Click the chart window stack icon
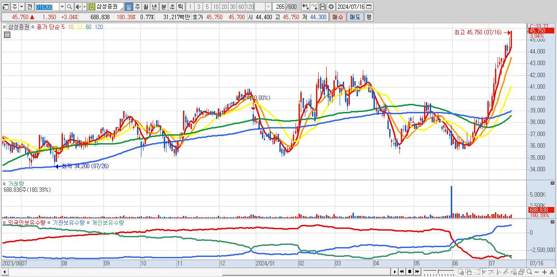Screen dimensions: 557x277 coord(521,272)
